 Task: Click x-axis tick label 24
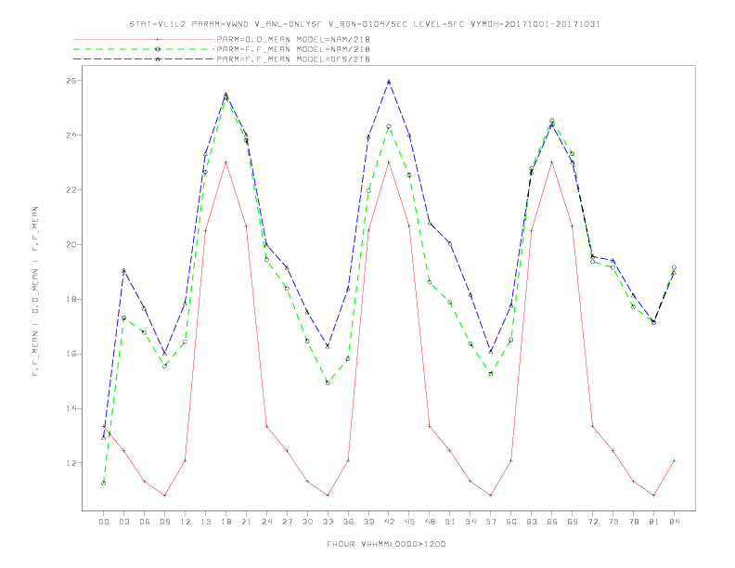pos(266,522)
